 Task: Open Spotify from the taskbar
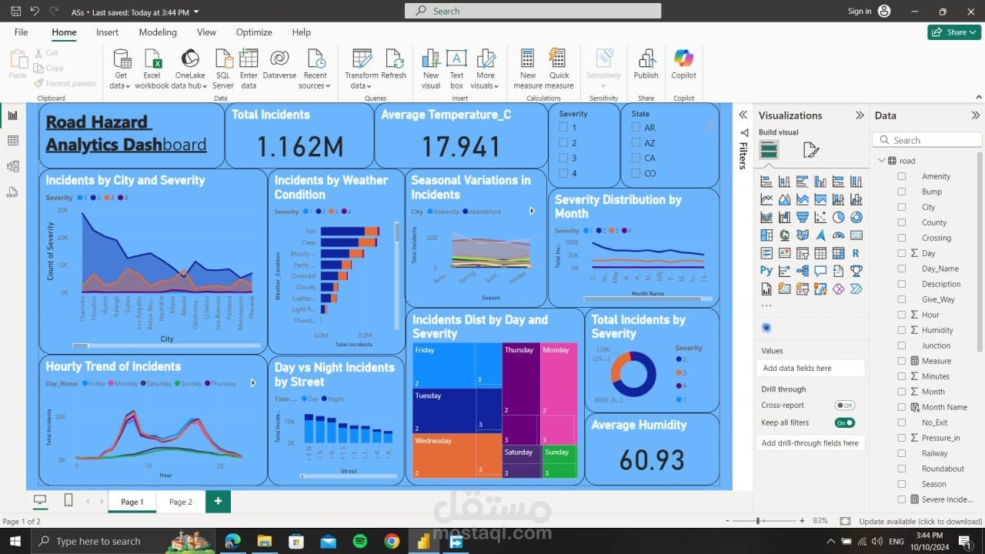tap(360, 542)
